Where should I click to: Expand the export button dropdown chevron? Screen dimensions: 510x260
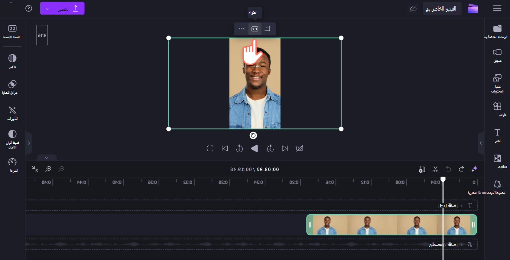click(48, 9)
